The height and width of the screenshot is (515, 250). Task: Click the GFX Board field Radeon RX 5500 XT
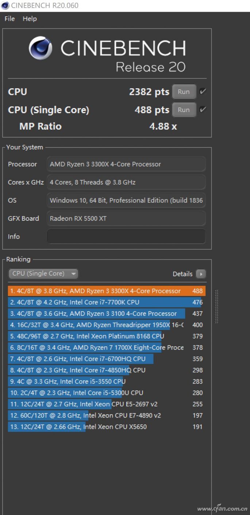point(126,218)
